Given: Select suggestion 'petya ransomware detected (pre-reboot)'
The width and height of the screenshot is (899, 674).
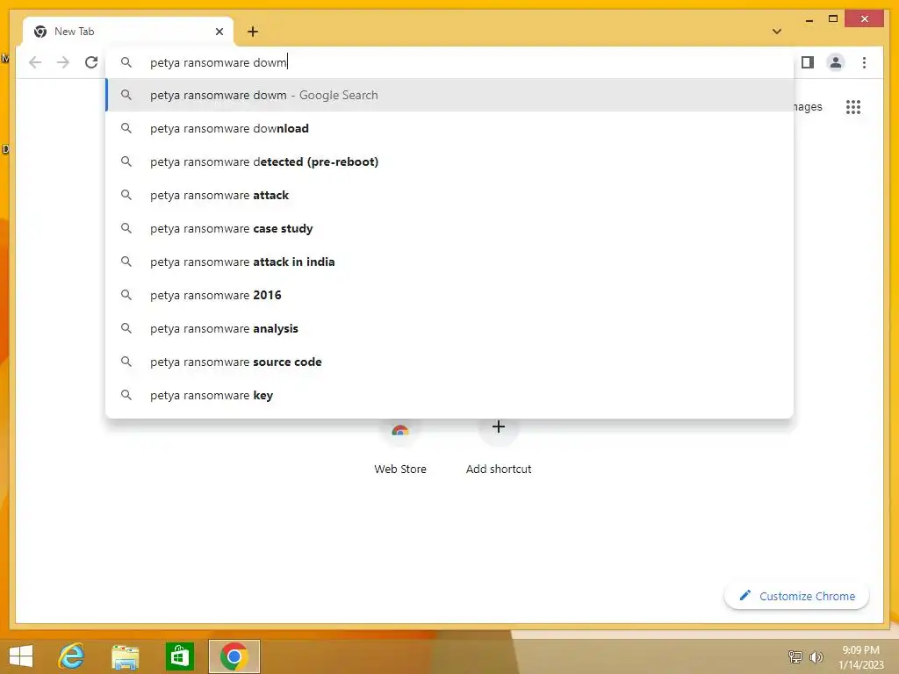Looking at the screenshot, I should coord(449,161).
